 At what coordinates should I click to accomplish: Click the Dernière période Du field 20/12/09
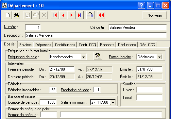point(62,77)
